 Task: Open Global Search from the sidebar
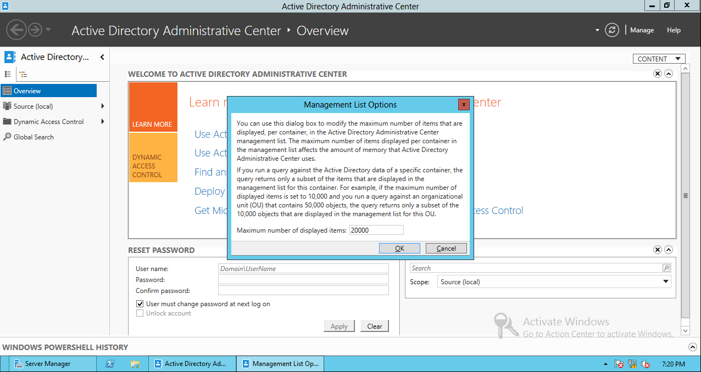pyautogui.click(x=33, y=137)
